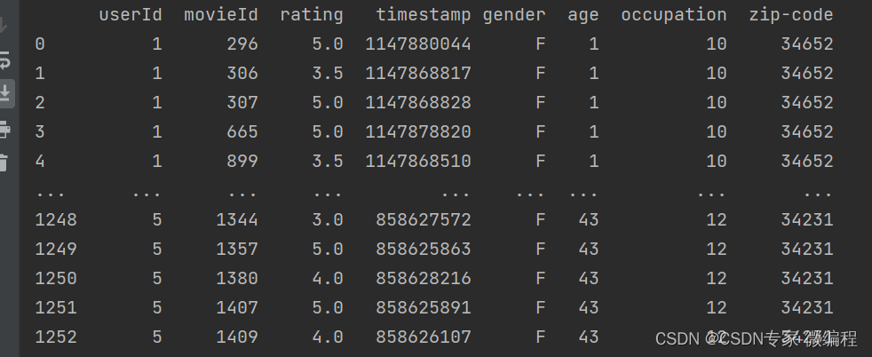872x357 pixels.
Task: Click zip-code 34652 in row 0
Action: 807,44
